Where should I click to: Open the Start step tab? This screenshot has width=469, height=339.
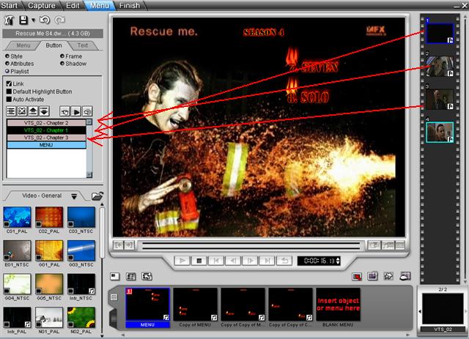pos(10,5)
